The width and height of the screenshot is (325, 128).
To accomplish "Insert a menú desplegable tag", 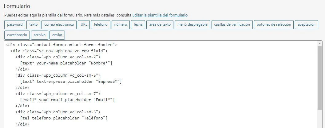I will pyautogui.click(x=192, y=25).
